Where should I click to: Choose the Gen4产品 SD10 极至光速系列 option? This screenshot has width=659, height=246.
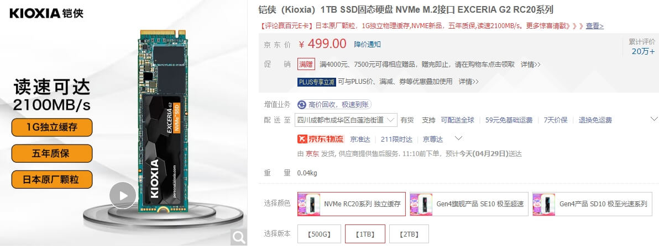point(594,204)
